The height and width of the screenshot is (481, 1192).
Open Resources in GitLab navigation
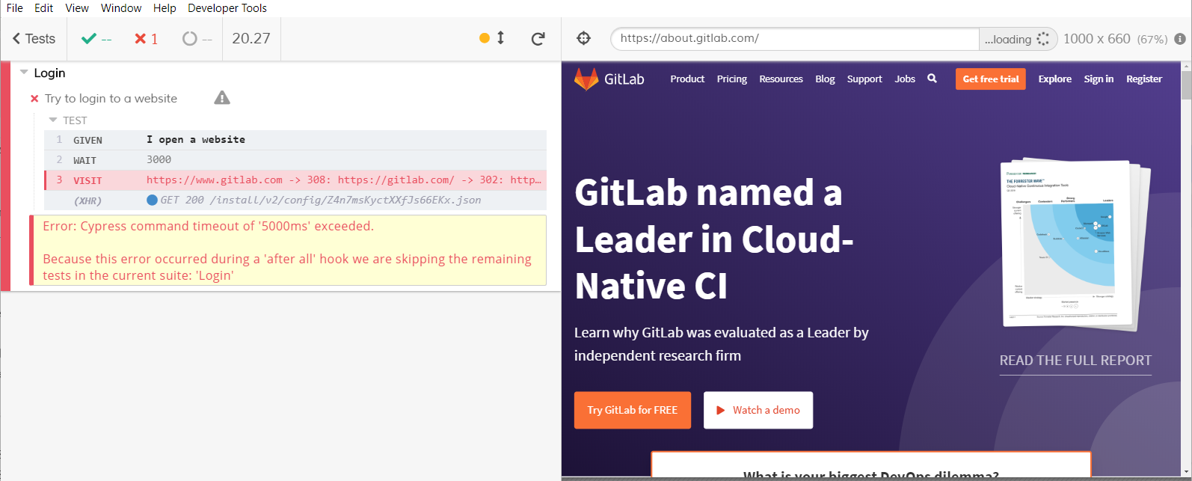(x=781, y=79)
